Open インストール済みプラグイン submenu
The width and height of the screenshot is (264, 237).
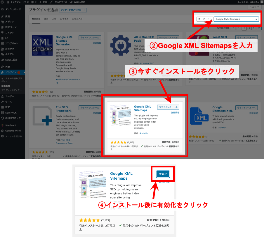coord(12,80)
